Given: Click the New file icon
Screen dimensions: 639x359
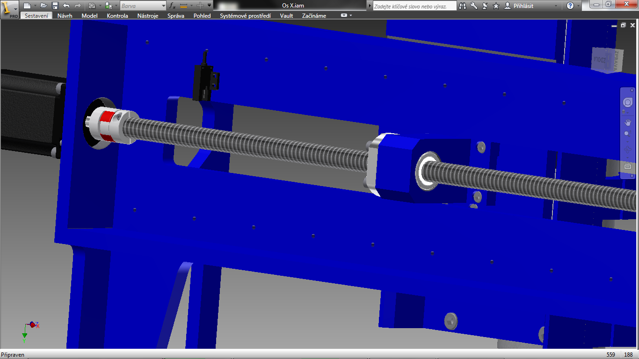Looking at the screenshot, I should pyautogui.click(x=27, y=6).
